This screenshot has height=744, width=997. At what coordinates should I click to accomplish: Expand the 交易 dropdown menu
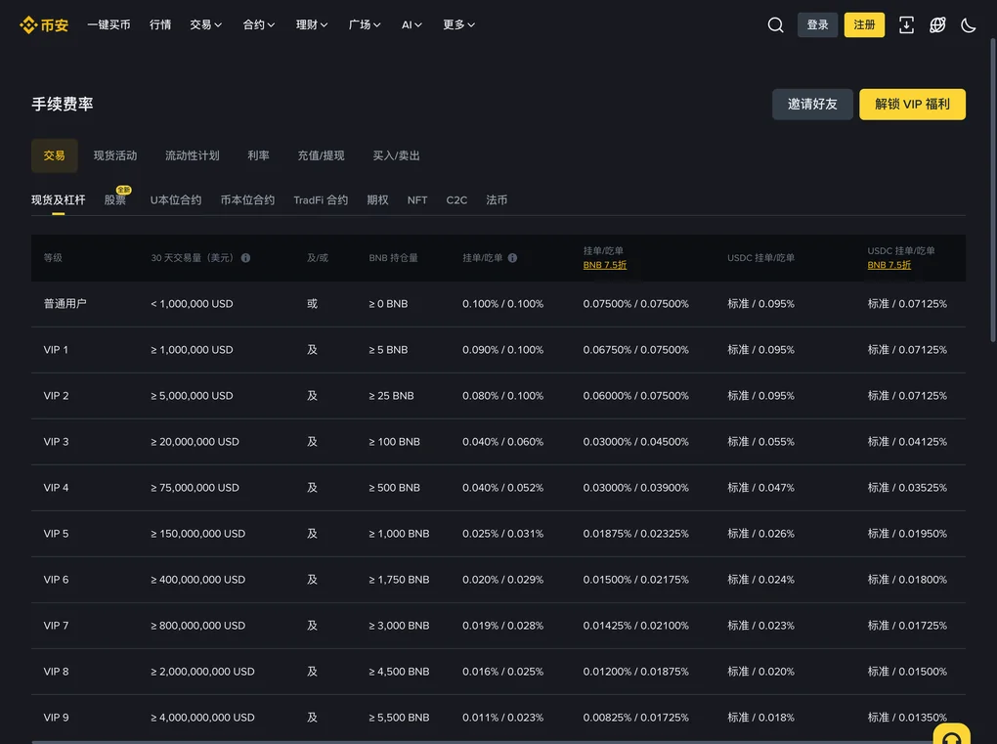[205, 24]
